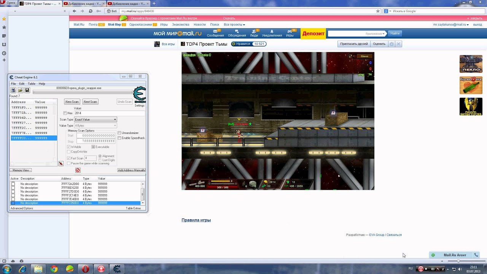Click the address table vertical scrollbar
Screen dimensions: 487x274
tap(143, 193)
